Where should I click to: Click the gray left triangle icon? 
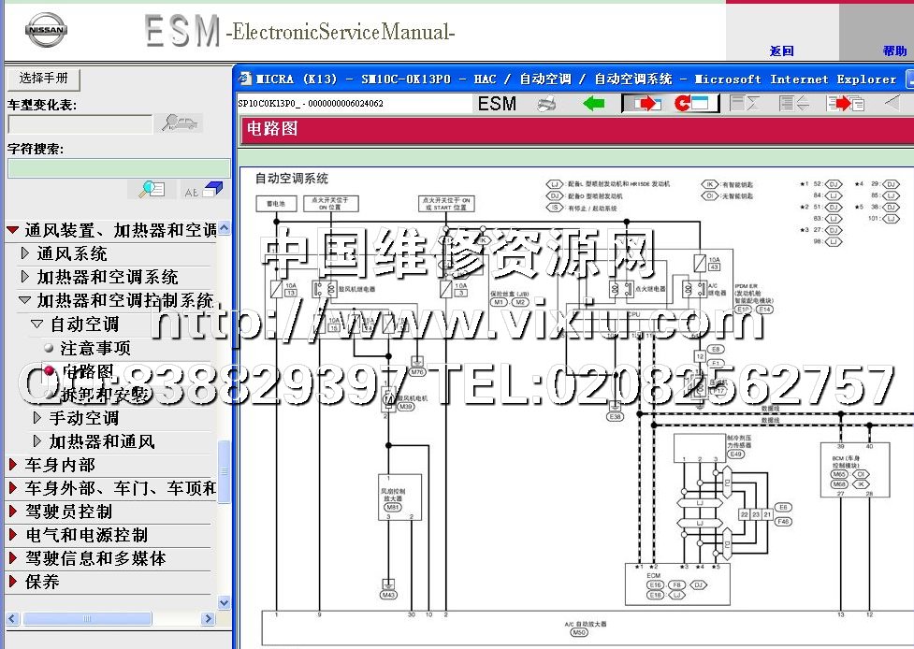pos(892,103)
